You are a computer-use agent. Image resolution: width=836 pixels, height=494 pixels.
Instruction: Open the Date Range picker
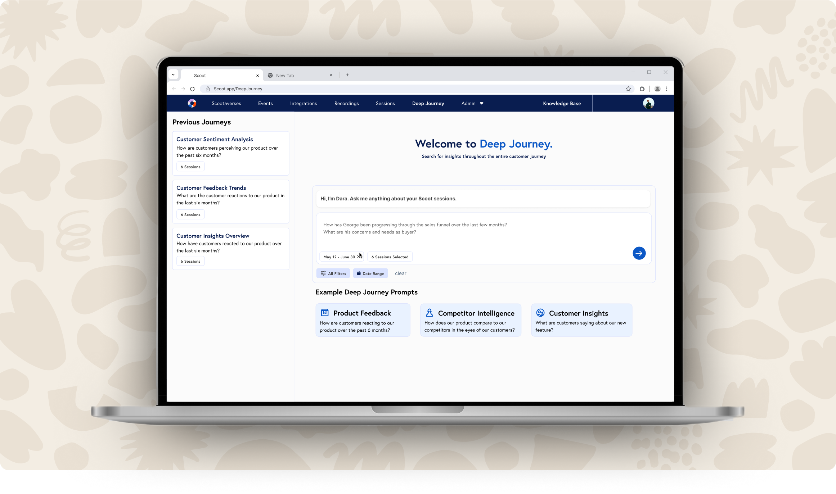point(370,273)
